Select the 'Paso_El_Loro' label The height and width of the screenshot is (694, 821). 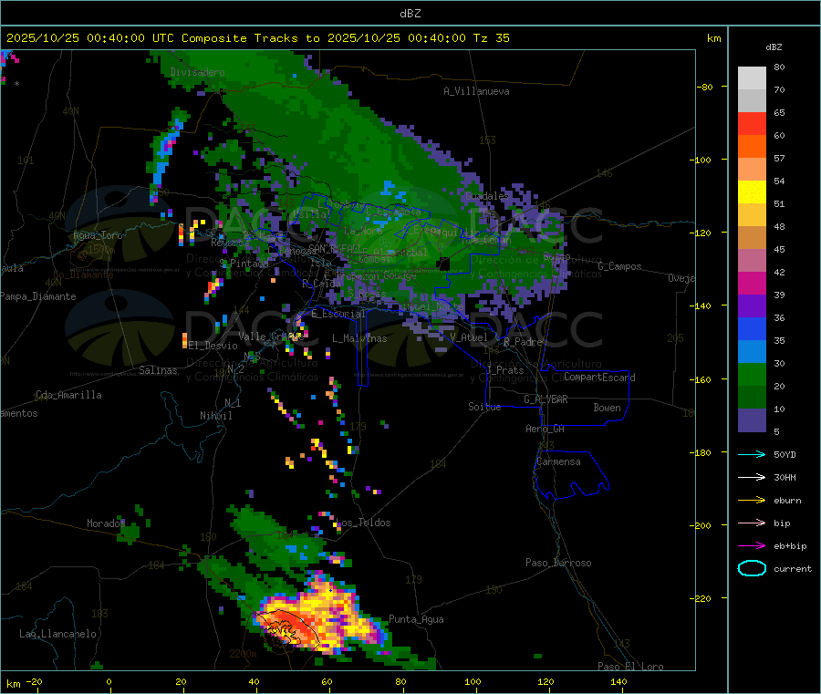coord(630,667)
